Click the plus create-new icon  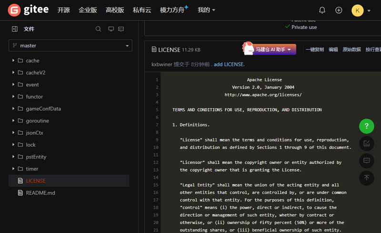click(339, 10)
